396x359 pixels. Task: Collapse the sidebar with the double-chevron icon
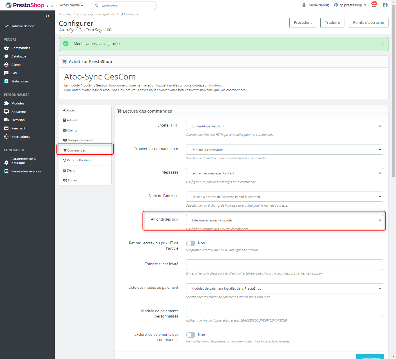[x=48, y=16]
